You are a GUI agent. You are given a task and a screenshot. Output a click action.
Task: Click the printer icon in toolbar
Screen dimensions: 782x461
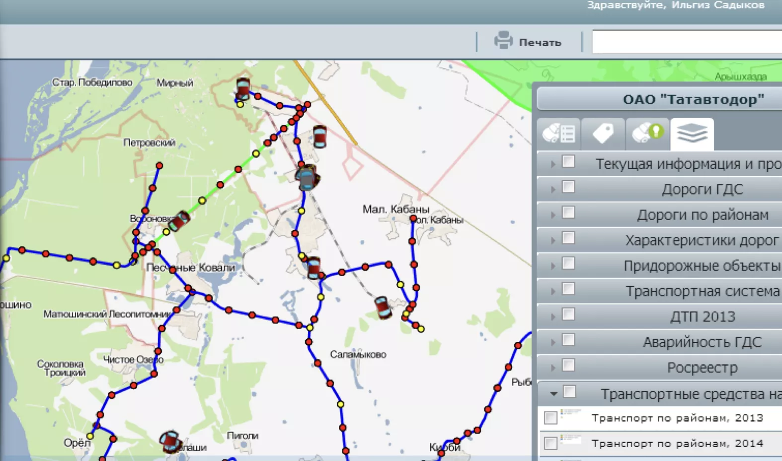(x=503, y=41)
